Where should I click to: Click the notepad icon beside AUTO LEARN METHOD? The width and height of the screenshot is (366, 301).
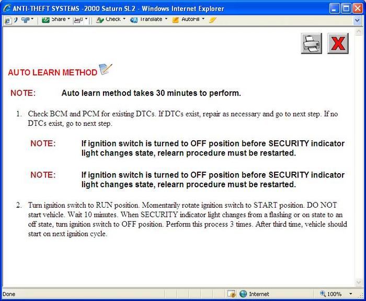click(106, 69)
